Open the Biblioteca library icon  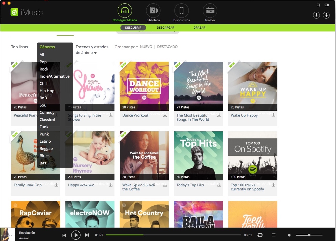pyautogui.click(x=153, y=11)
